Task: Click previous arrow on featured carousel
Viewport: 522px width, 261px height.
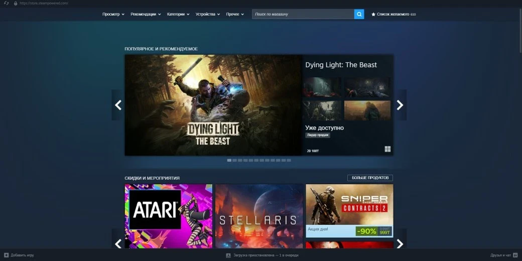Action: 118,105
